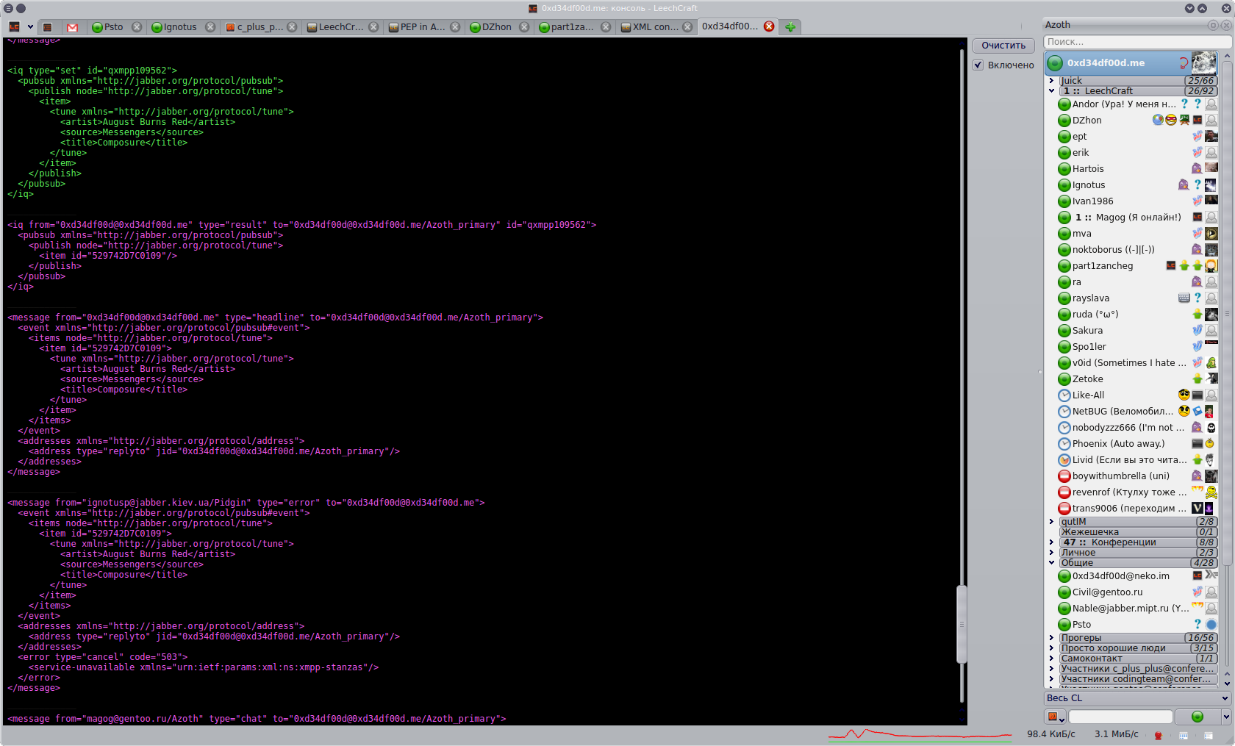Close the part1za... tab
Viewport: 1235px width, 746px height.
[x=606, y=26]
